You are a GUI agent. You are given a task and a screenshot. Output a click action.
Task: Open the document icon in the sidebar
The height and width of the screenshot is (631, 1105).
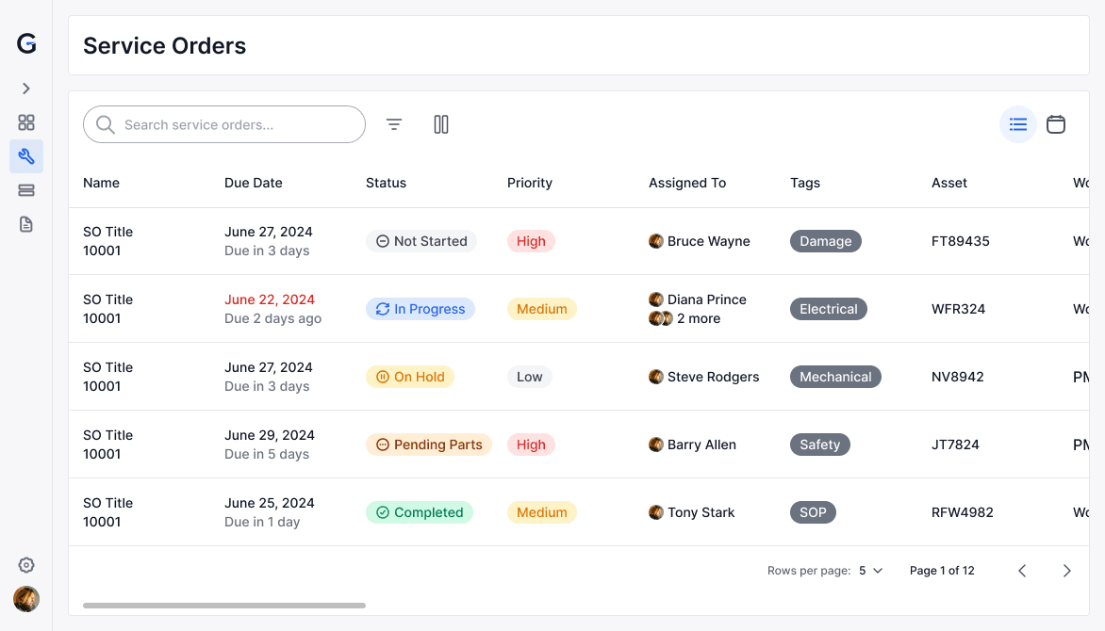(26, 224)
